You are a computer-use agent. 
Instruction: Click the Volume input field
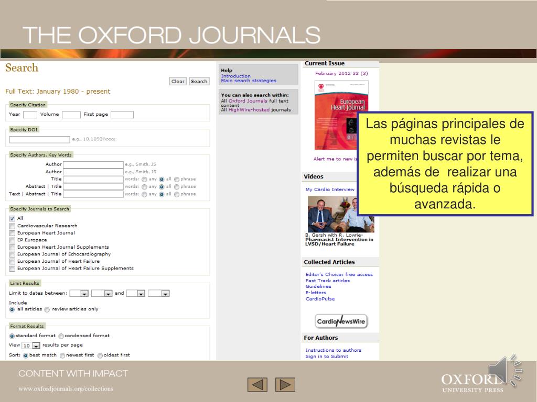pos(71,115)
